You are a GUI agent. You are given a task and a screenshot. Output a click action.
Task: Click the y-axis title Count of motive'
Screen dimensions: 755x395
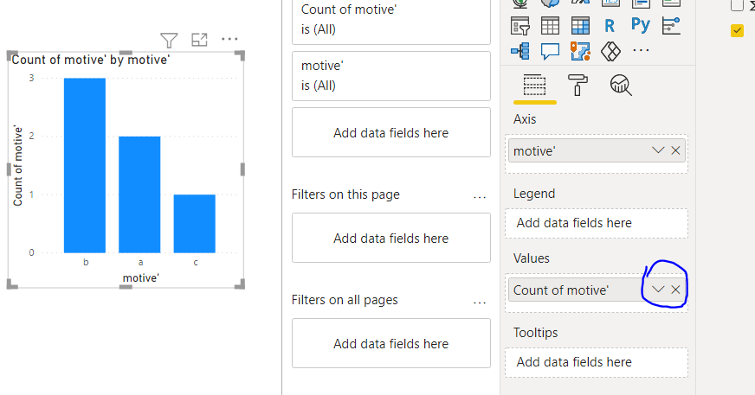(x=18, y=166)
